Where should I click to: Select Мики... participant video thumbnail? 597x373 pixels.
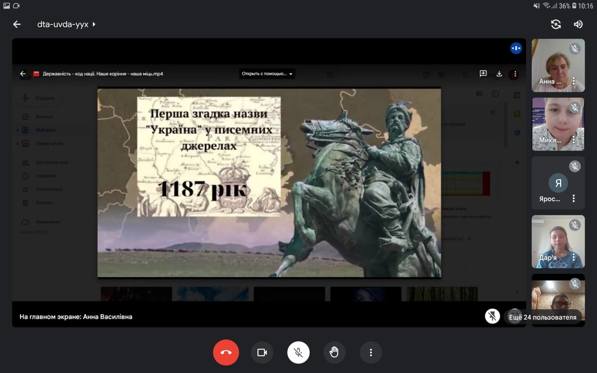pyautogui.click(x=558, y=124)
